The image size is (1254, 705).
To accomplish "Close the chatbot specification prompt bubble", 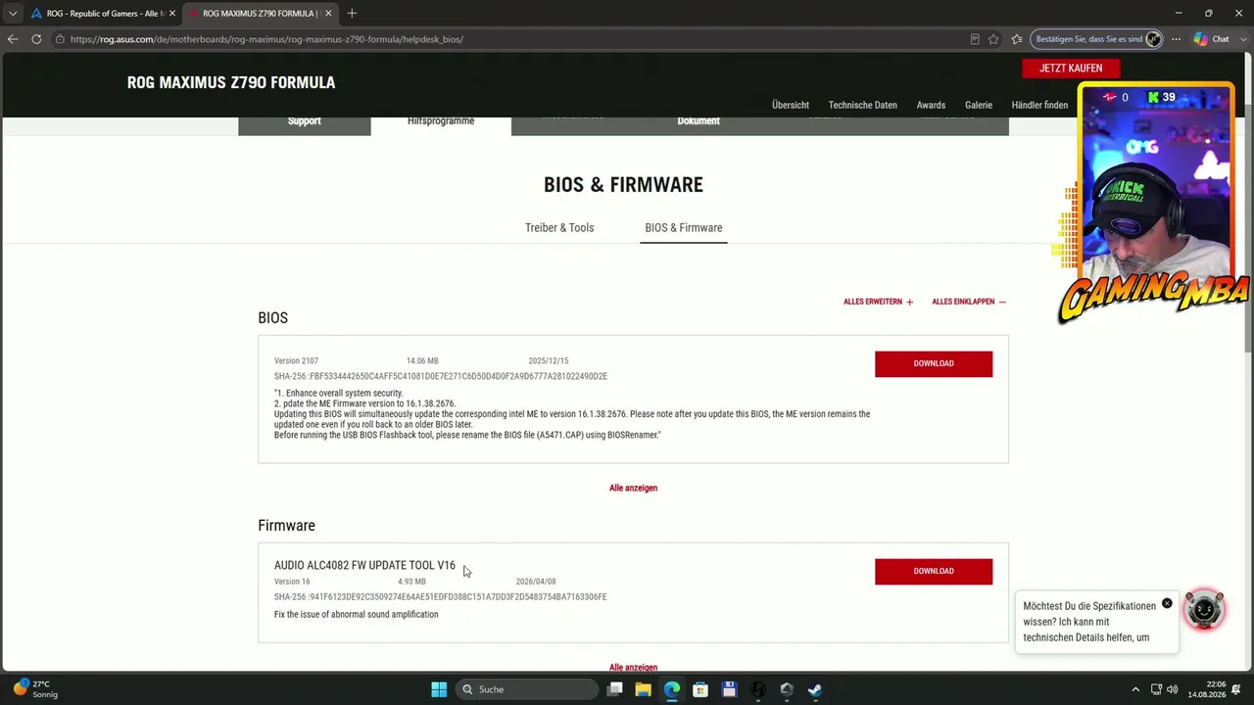I will click(1167, 603).
